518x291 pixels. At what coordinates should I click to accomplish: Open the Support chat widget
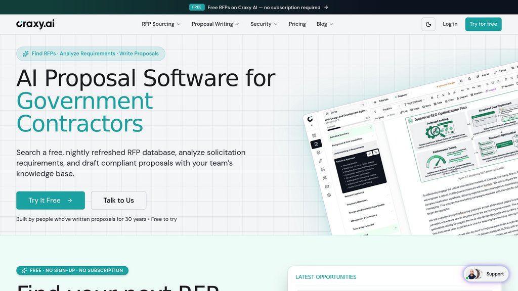click(x=486, y=274)
